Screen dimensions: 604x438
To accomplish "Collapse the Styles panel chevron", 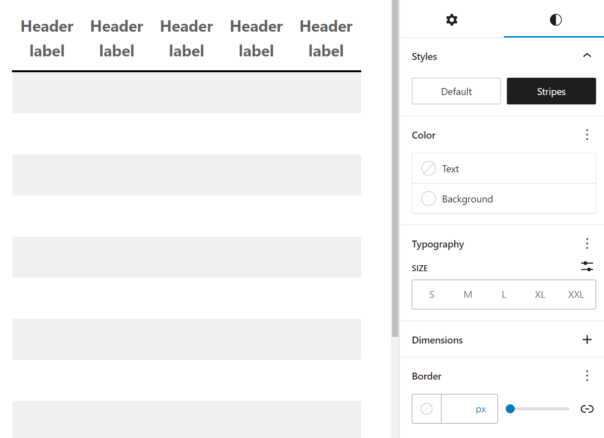I will point(587,55).
